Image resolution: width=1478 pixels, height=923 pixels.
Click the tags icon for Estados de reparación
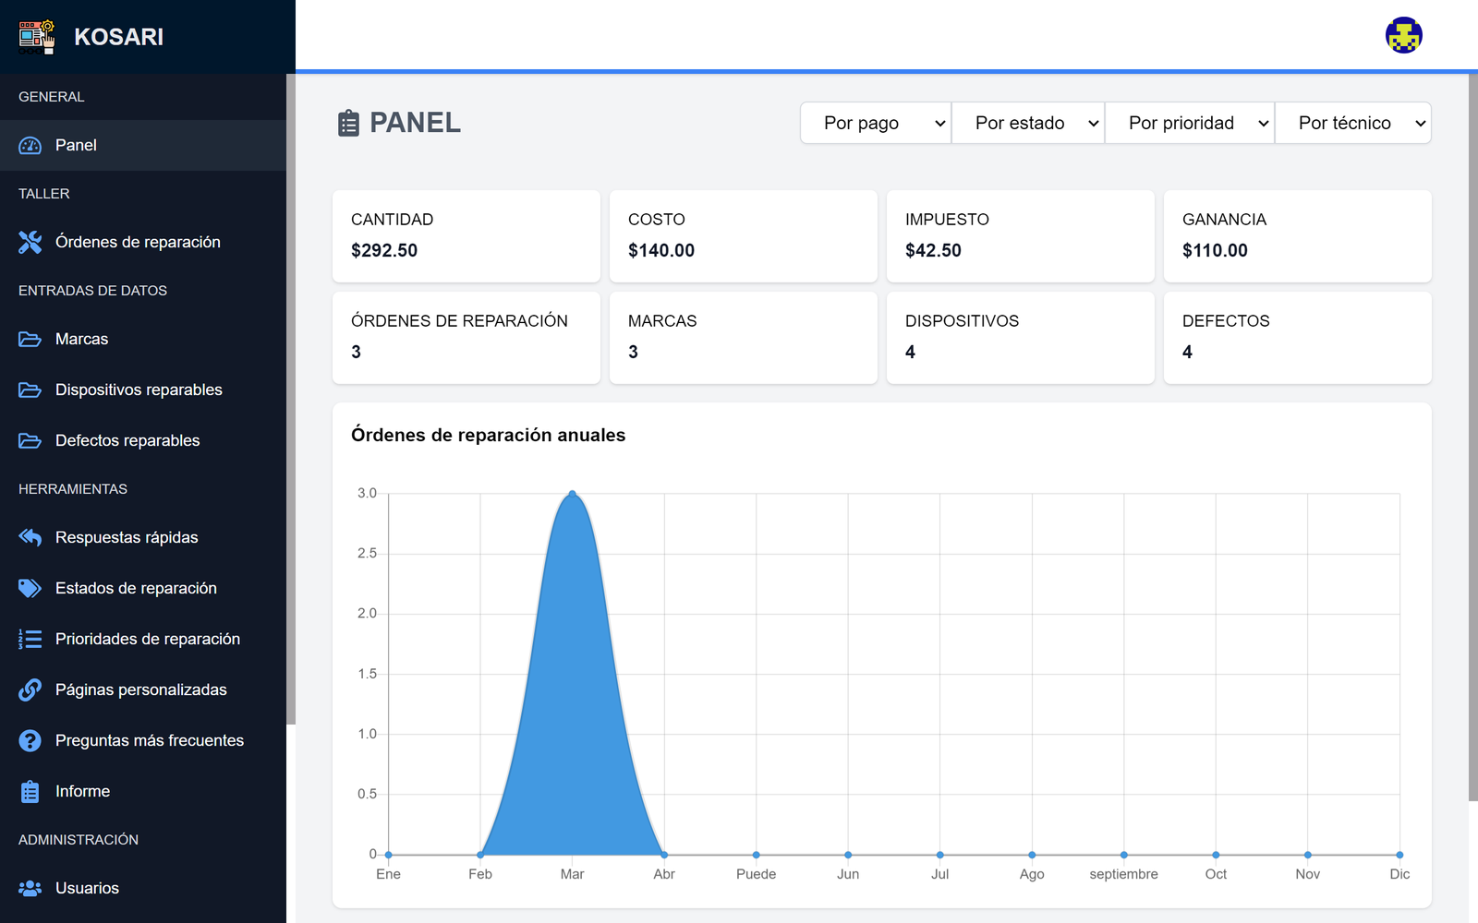(x=30, y=588)
